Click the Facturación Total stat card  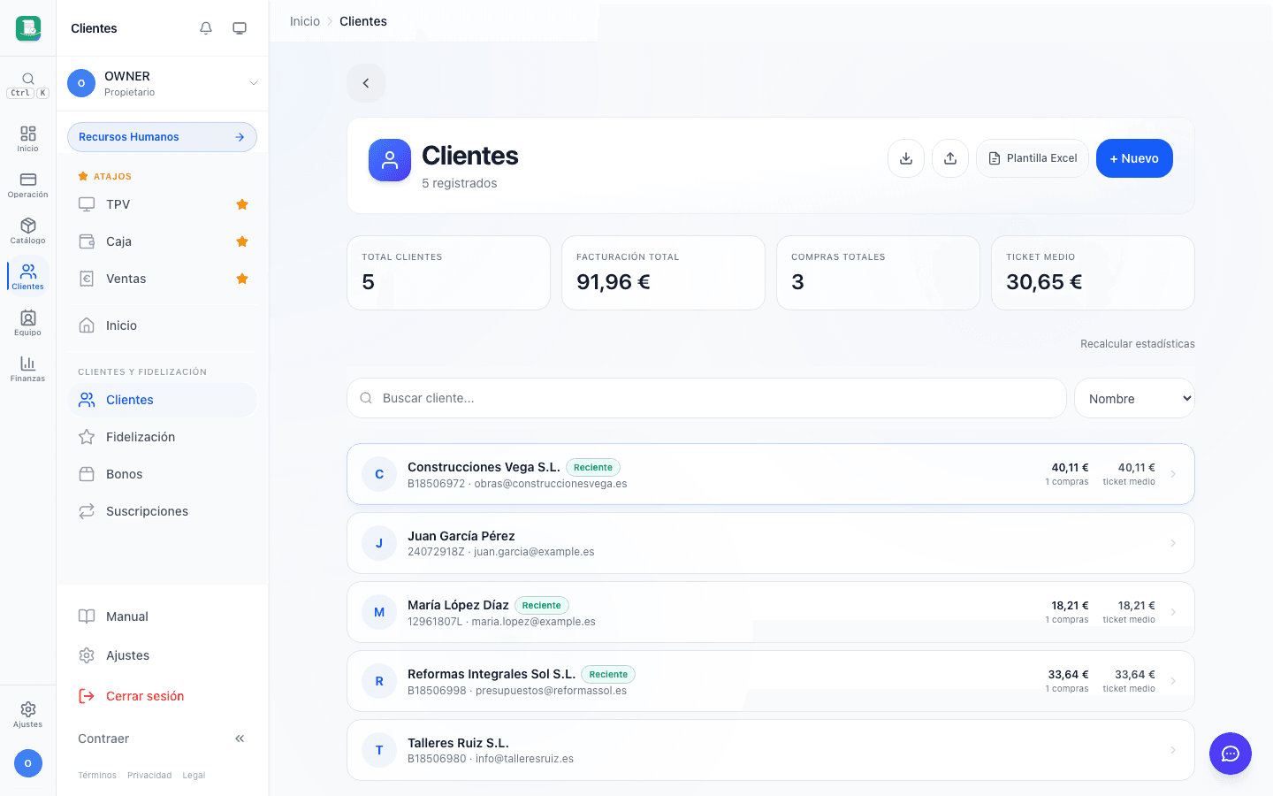[x=663, y=272]
